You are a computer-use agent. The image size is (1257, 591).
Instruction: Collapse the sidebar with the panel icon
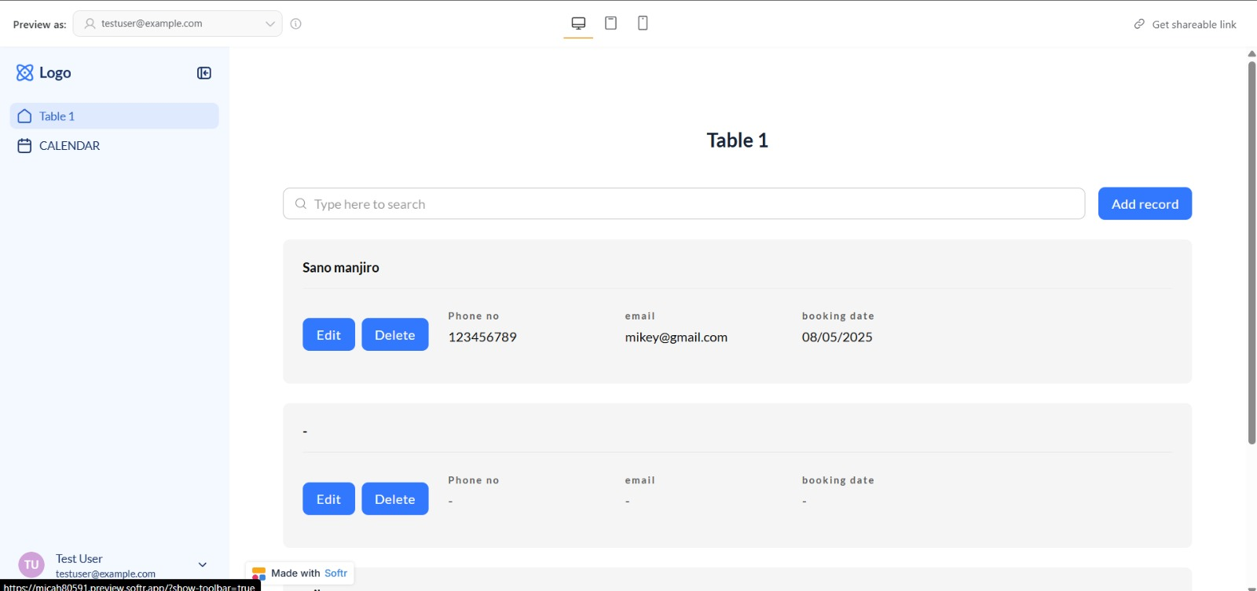[x=204, y=73]
